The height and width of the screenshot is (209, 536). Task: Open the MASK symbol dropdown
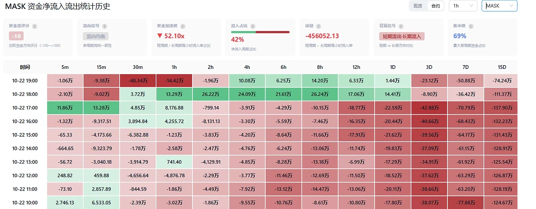click(x=499, y=6)
